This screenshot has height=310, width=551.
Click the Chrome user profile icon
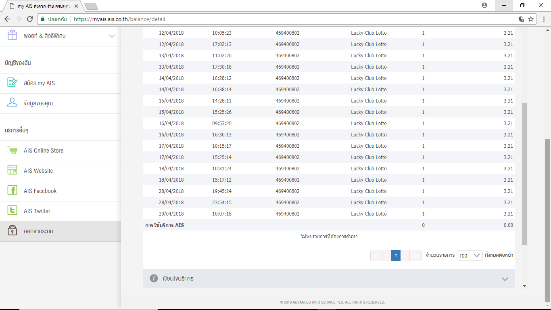484,5
